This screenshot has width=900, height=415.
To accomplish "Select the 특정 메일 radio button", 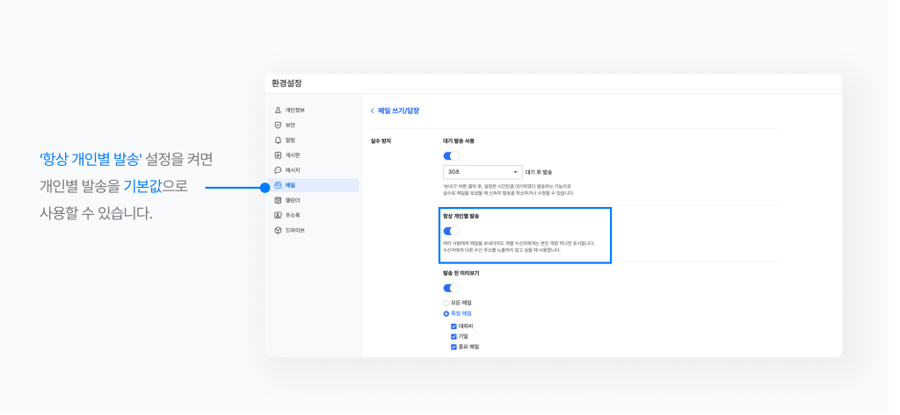I will click(446, 313).
